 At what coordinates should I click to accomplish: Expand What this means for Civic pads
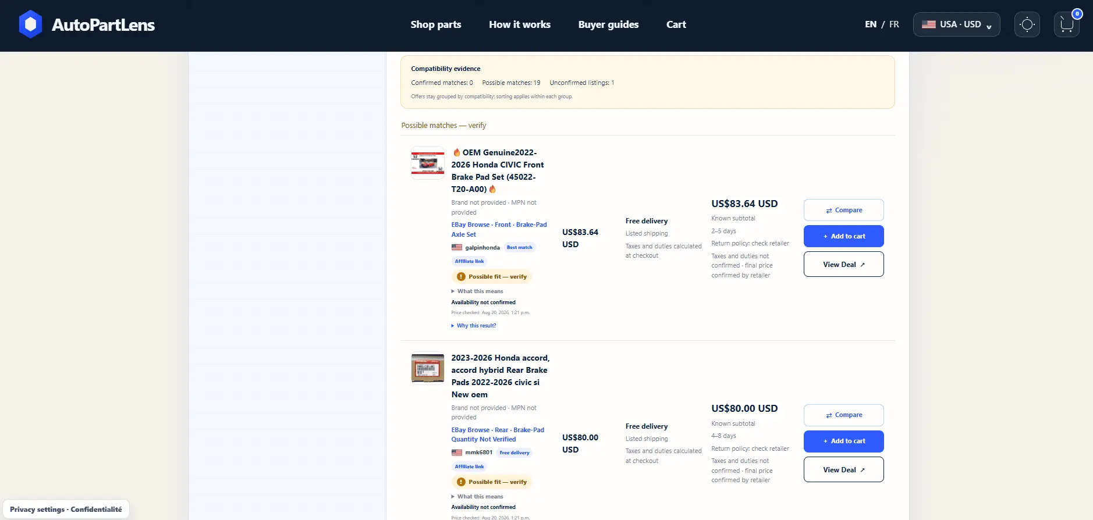[477, 291]
